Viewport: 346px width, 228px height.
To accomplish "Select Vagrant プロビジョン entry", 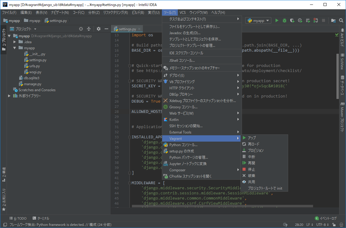I will coord(264,150).
